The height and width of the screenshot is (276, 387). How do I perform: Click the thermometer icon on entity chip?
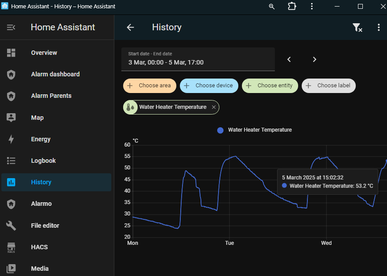(130, 107)
